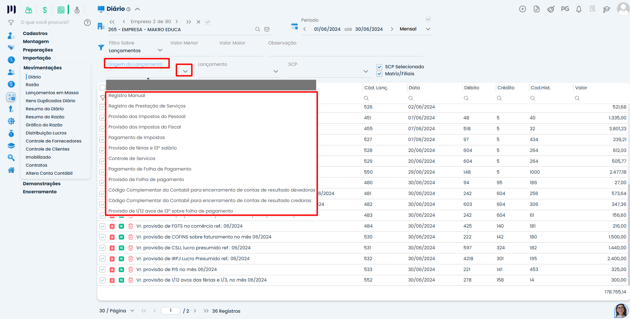Viewport: 630px width, 319px height.
Task: Select 'Pagamento de Impostos' from list
Action: pos(136,138)
